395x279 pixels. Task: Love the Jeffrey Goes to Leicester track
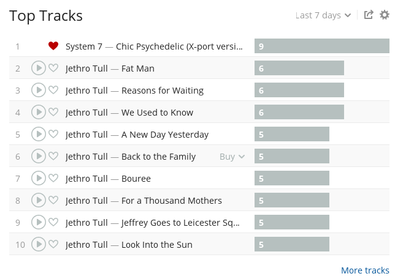point(53,222)
